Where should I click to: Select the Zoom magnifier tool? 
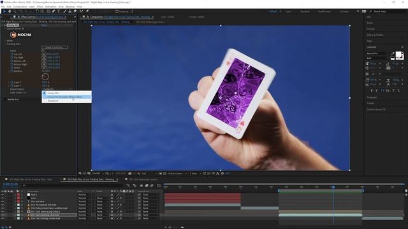(x=15, y=11)
